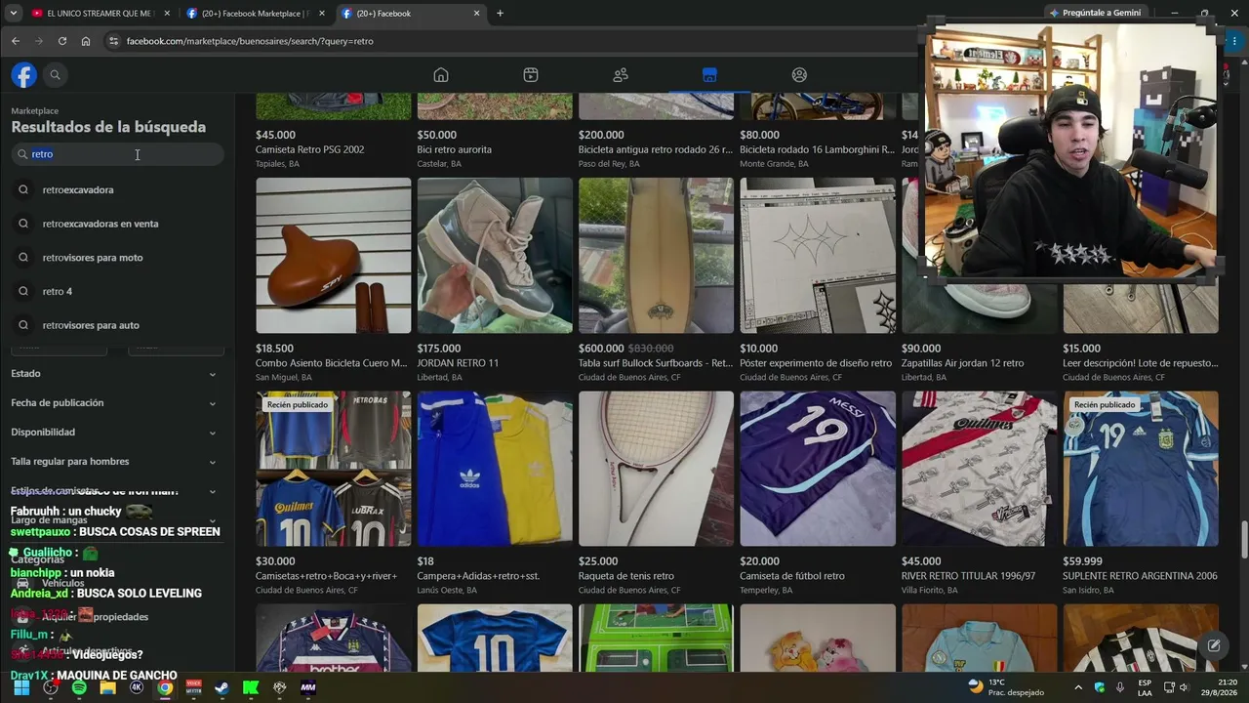Click the Marketplace search field containing 'retro'

[118, 154]
